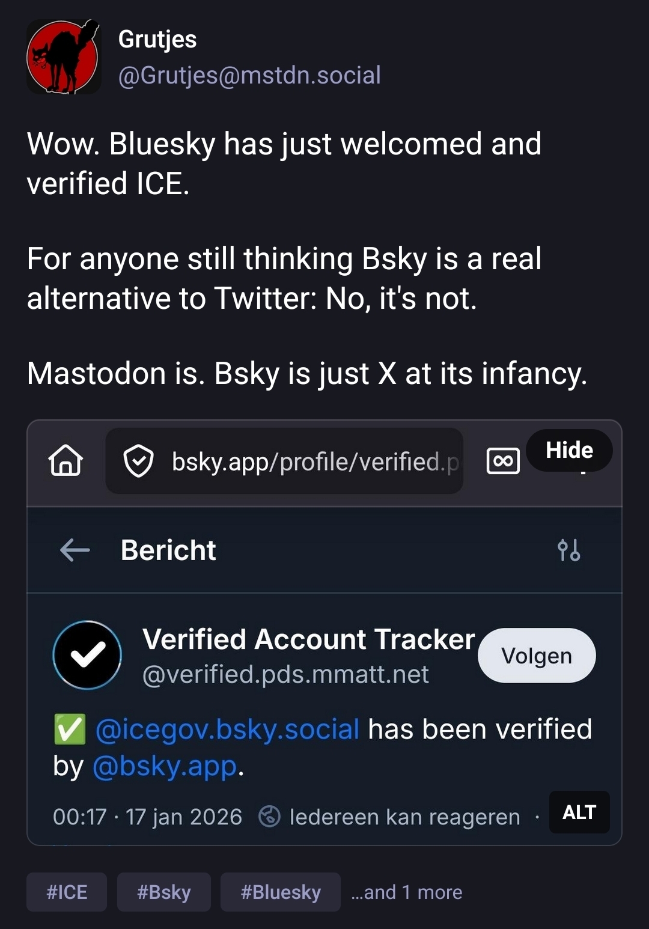Click the globe reply-settings icon

coord(269,817)
